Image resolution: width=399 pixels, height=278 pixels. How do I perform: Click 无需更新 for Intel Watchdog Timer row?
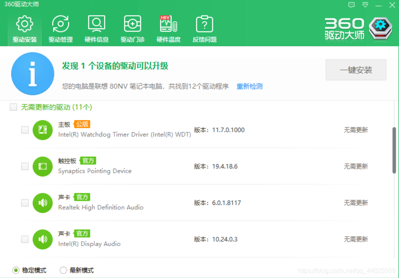click(356, 130)
